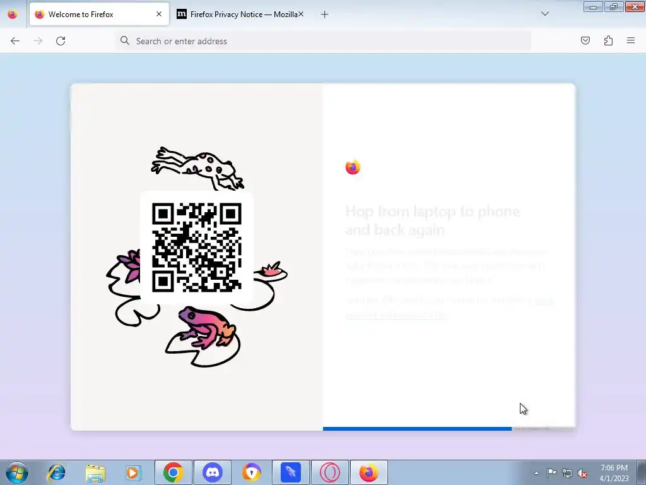
Task: Switch to Welcome to Firefox tab
Action: 99,15
